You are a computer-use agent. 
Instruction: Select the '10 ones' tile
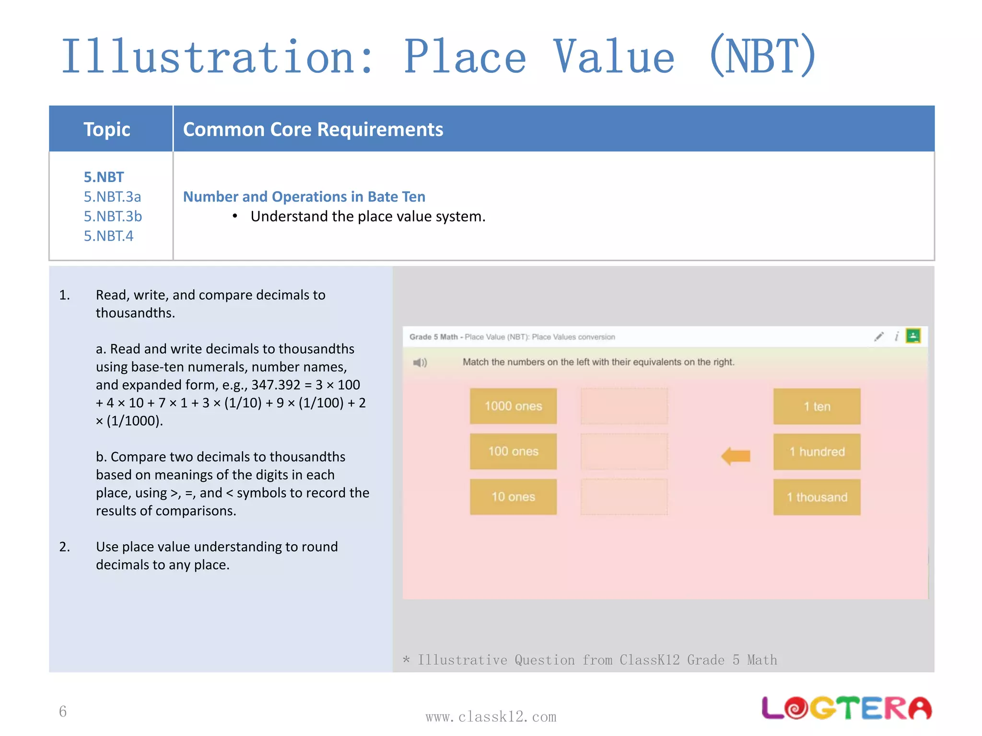tap(513, 497)
